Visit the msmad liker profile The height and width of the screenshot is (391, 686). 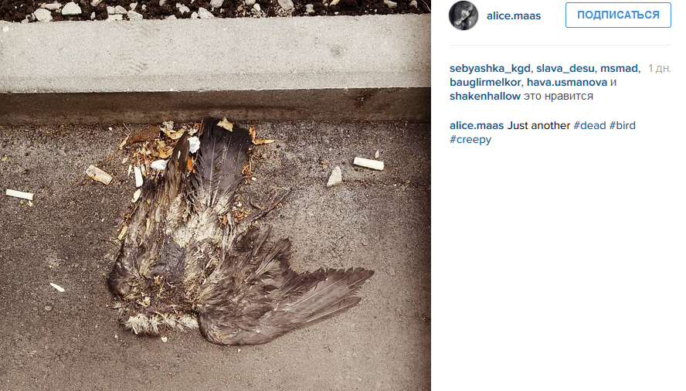(x=619, y=68)
